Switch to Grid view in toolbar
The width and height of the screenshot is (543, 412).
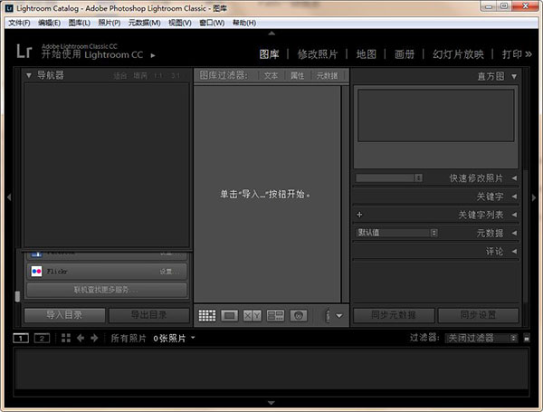pyautogui.click(x=206, y=316)
